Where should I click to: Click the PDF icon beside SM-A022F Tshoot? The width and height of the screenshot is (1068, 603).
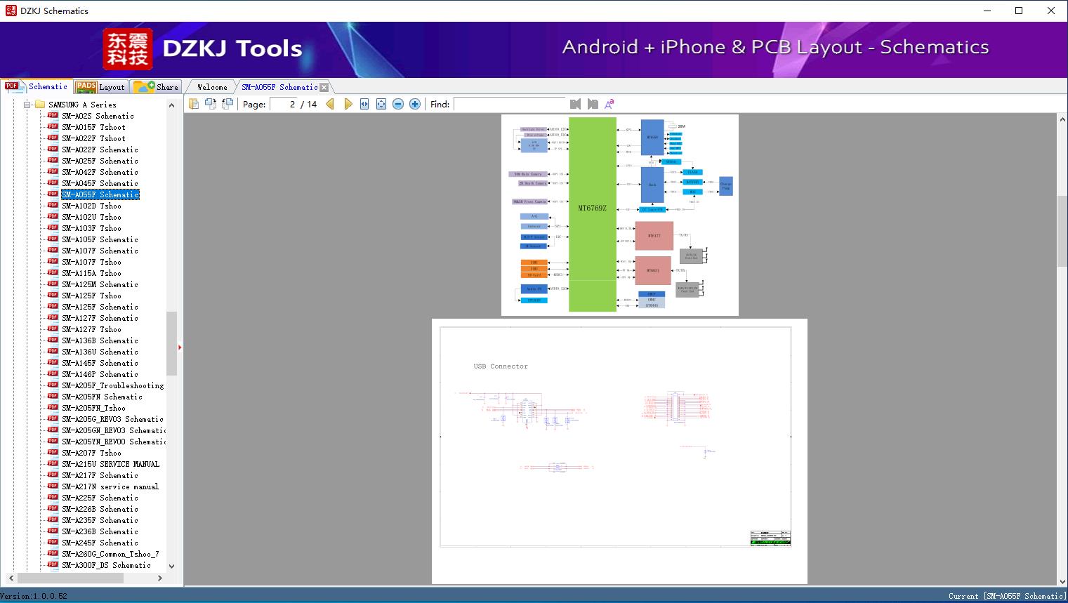(x=53, y=138)
